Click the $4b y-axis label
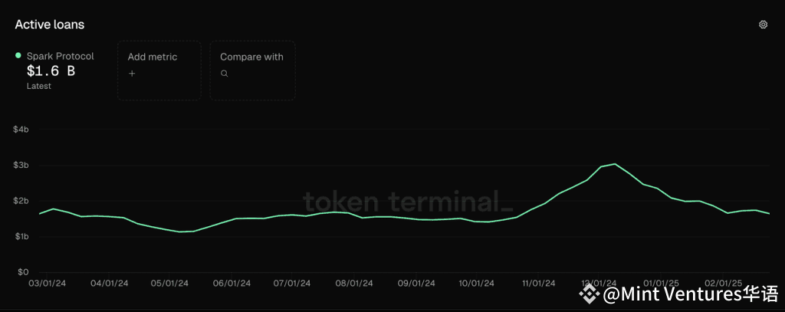This screenshot has height=312, width=785. tap(21, 130)
